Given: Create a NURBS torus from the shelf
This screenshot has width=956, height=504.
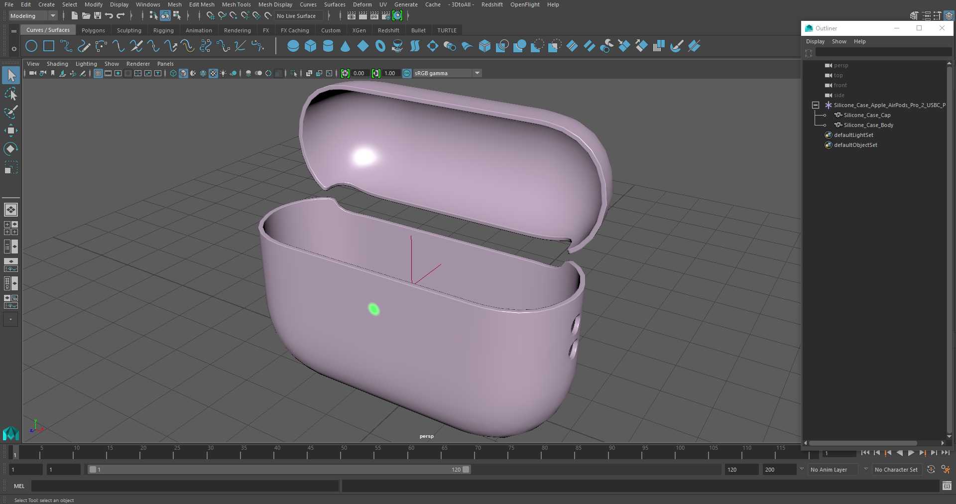Looking at the screenshot, I should (x=380, y=46).
